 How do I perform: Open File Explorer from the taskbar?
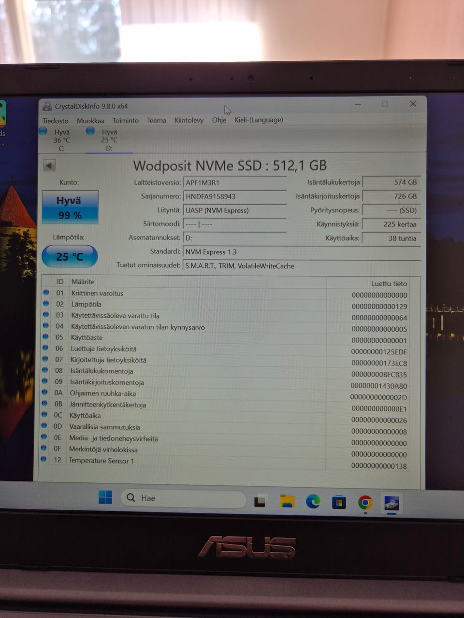pos(287,502)
